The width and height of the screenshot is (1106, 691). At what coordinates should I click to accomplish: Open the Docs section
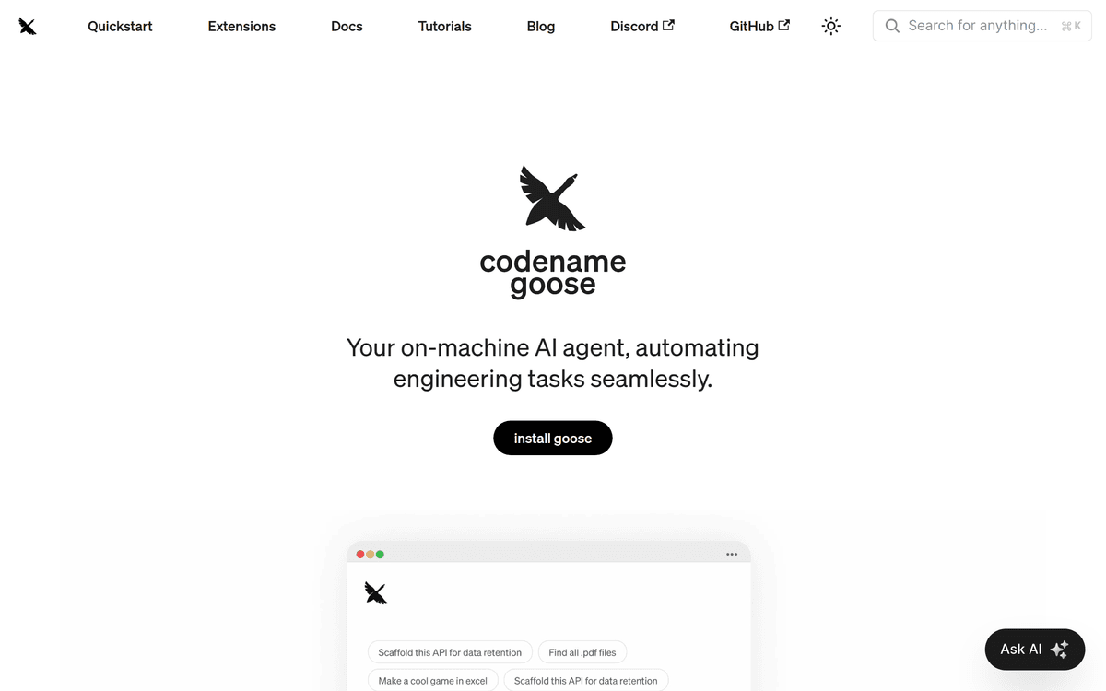(347, 27)
